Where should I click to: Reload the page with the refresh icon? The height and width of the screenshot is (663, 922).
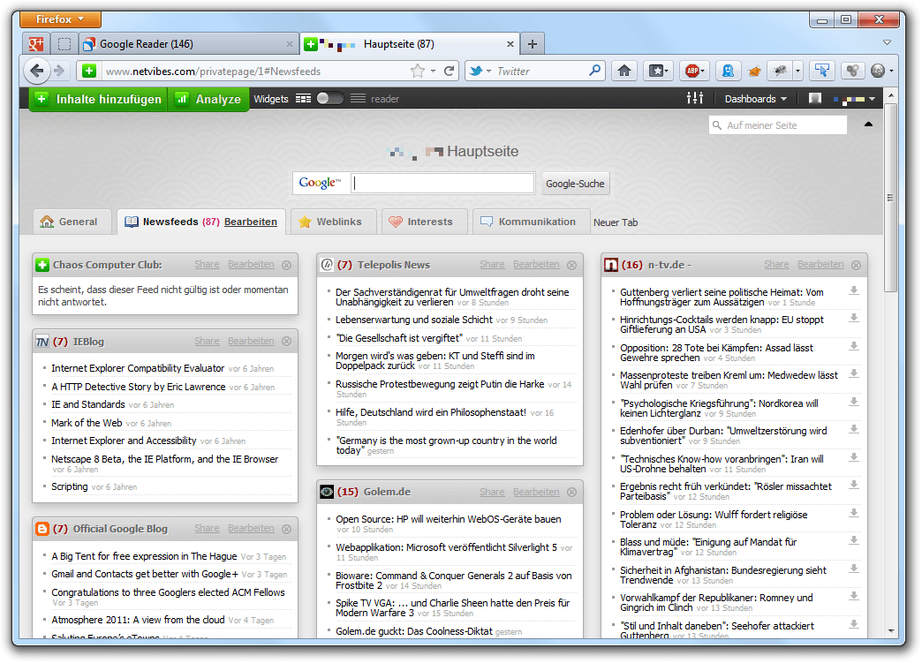pos(450,72)
